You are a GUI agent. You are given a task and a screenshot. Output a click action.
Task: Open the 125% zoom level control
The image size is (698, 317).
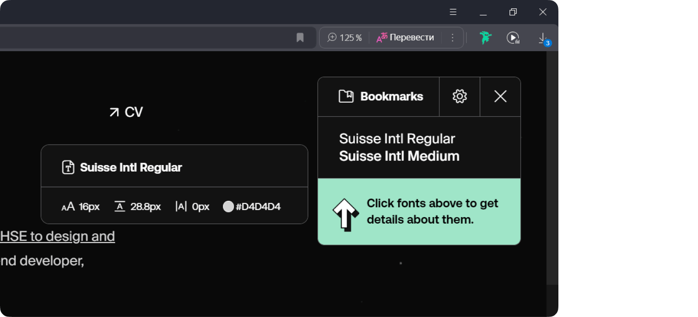coord(344,38)
